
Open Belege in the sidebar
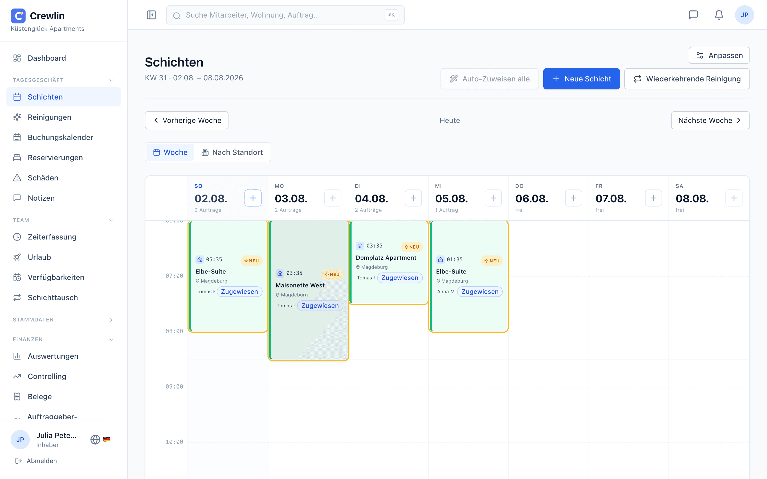point(63,397)
